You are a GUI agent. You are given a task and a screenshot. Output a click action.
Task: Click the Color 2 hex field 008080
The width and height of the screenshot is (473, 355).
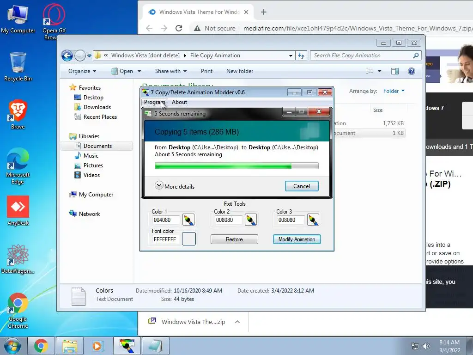228,220
